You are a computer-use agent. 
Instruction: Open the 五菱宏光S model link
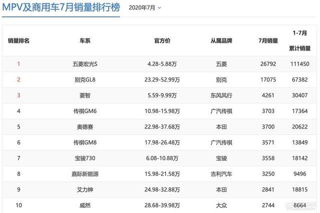(85, 64)
